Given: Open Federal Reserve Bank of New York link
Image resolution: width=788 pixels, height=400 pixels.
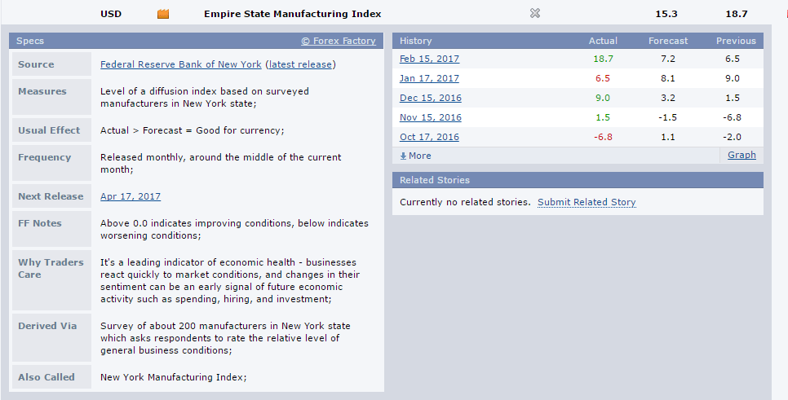Looking at the screenshot, I should tap(181, 64).
